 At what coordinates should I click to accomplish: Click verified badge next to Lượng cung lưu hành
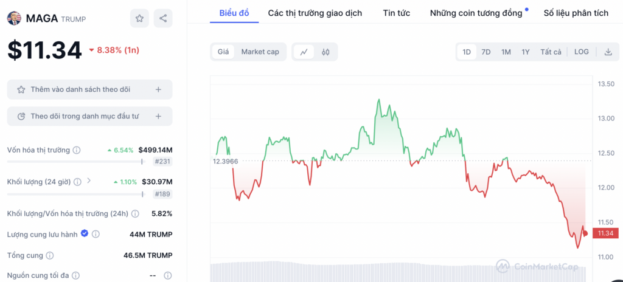(84, 233)
